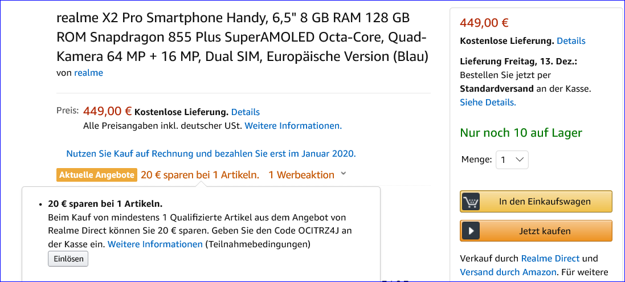Viewport: 625px width, 282px height.
Task: Expand the Werbeaktion chevron arrow
Action: click(x=344, y=174)
